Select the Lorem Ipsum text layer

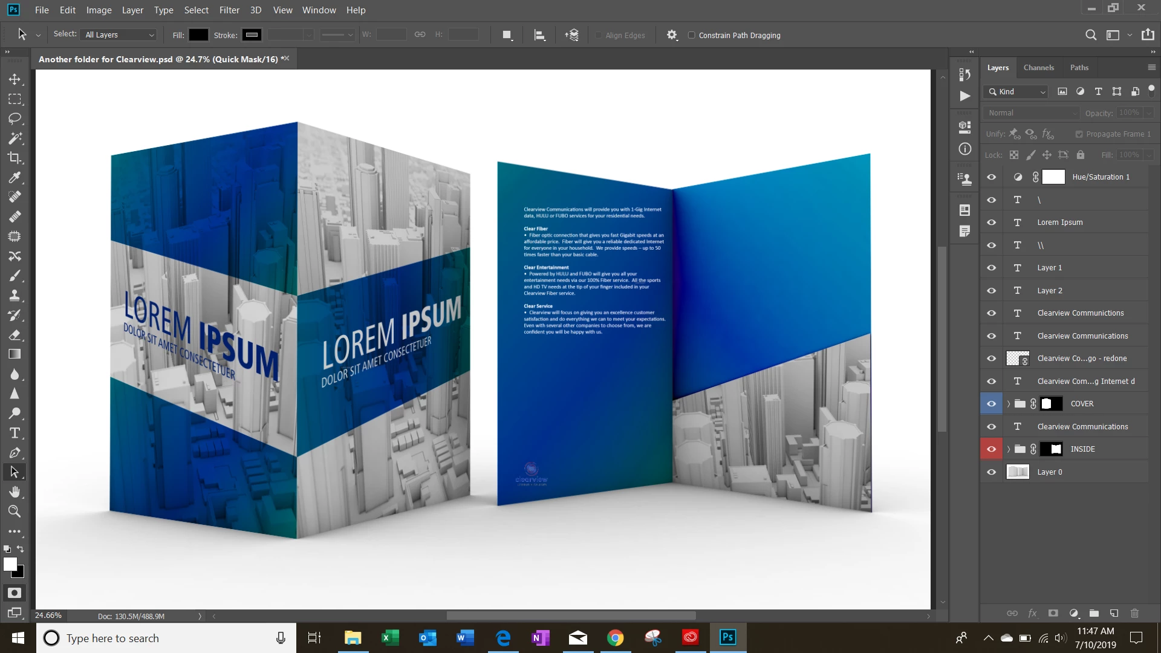click(x=1060, y=223)
